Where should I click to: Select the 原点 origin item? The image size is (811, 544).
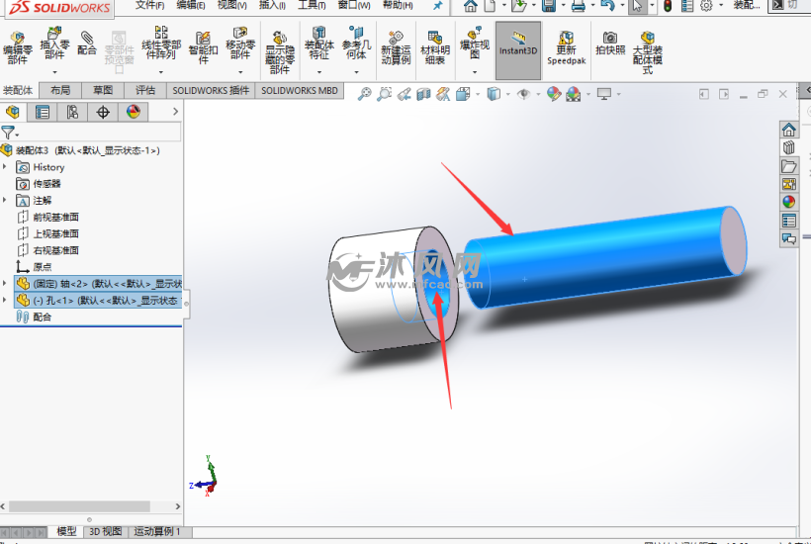coord(35,267)
